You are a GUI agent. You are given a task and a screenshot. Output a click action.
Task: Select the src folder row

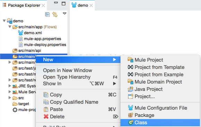point(21,98)
